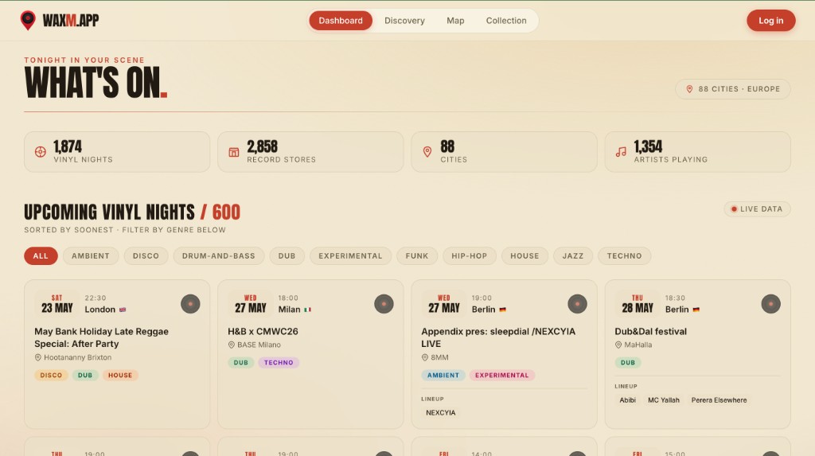Click the cities location pin icon
This screenshot has height=456, width=815.
pyautogui.click(x=427, y=152)
